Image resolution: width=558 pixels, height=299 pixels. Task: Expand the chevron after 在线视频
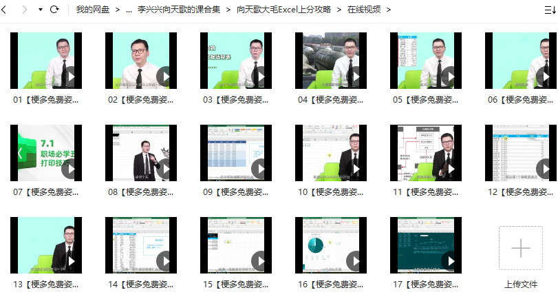tap(389, 10)
